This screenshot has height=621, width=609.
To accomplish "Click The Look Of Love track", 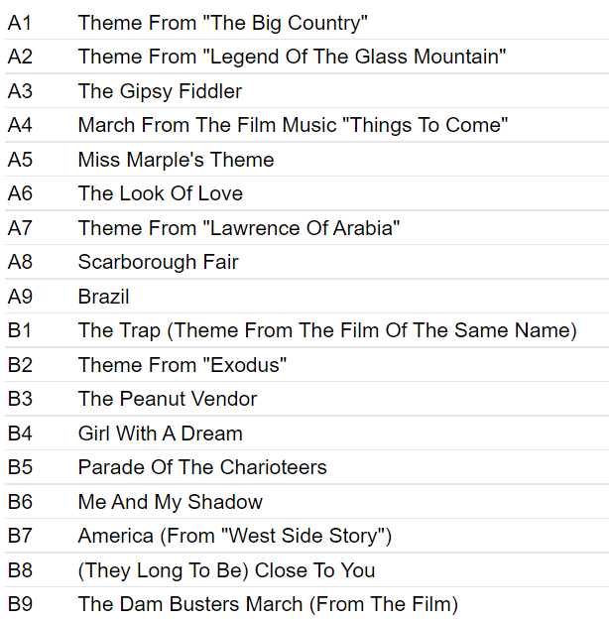I will 161,193.
